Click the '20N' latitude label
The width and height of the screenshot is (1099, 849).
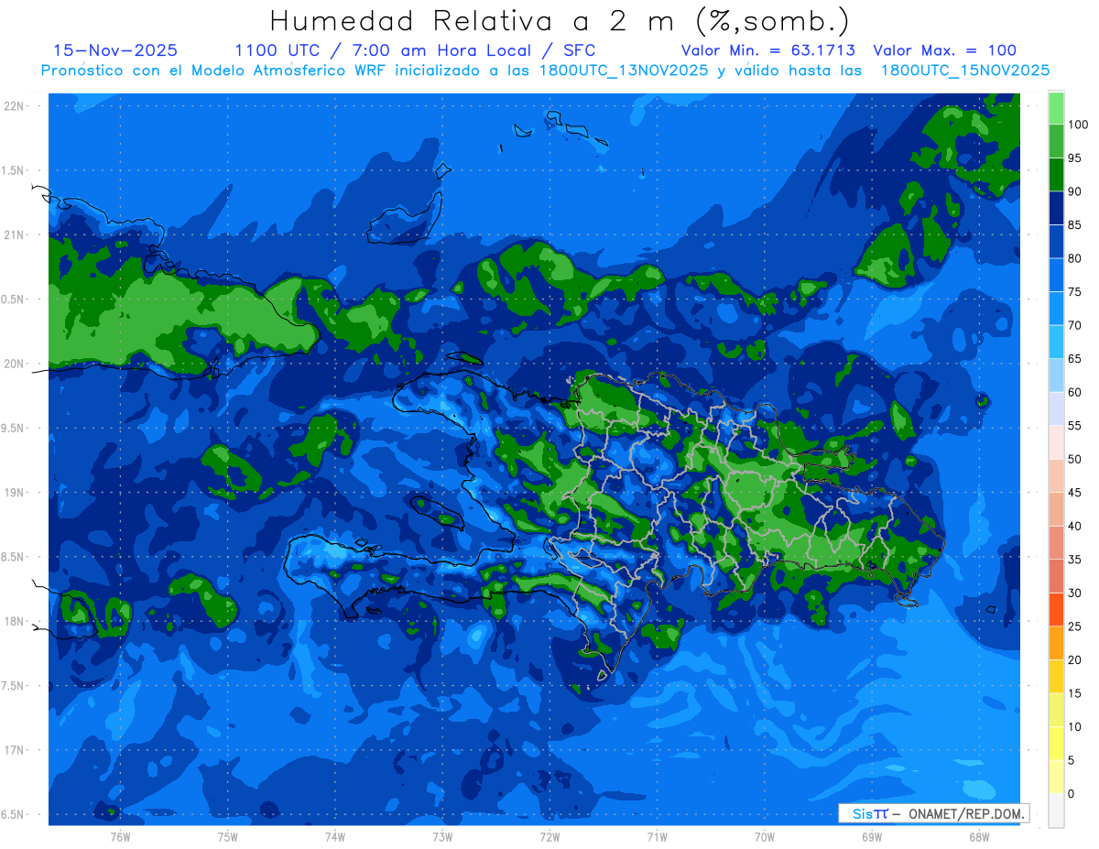(13, 364)
